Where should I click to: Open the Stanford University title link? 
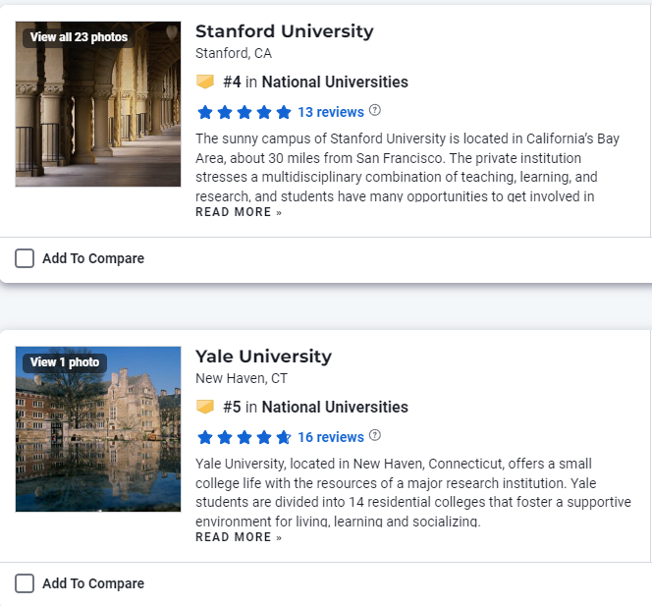pos(285,31)
